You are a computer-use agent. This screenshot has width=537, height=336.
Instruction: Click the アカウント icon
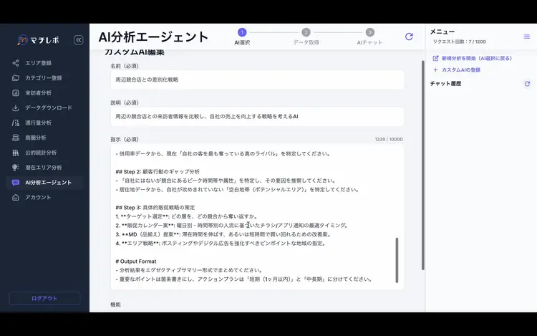16,198
